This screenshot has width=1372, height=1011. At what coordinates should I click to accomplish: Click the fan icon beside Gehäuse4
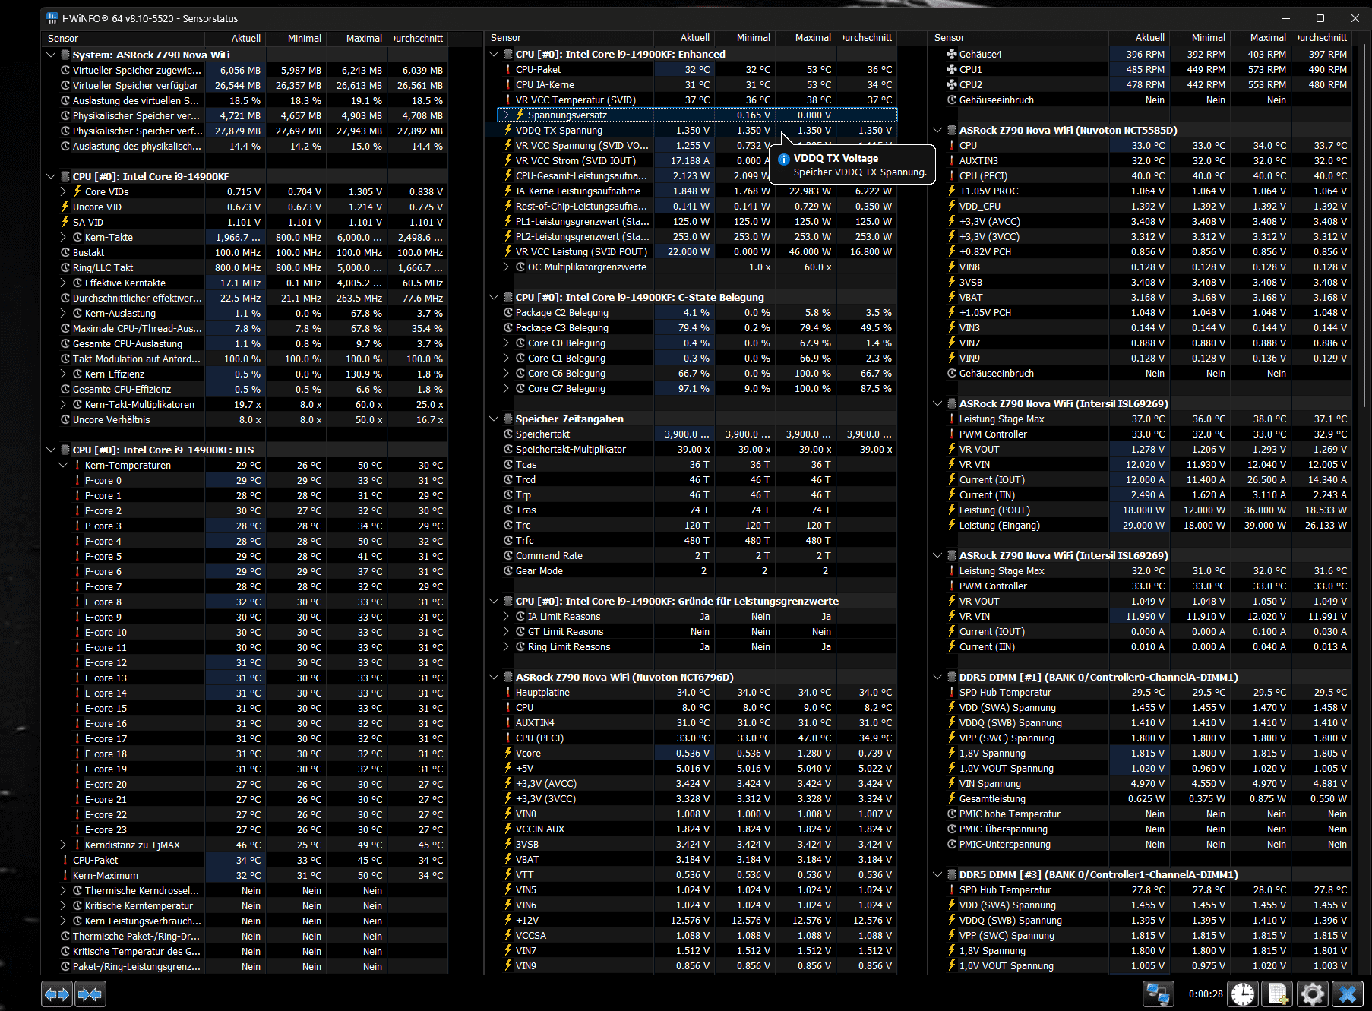[951, 55]
